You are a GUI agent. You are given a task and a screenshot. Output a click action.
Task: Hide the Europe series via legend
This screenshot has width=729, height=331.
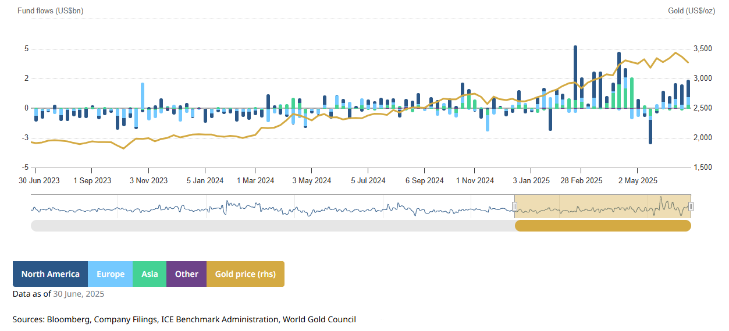[x=110, y=274]
